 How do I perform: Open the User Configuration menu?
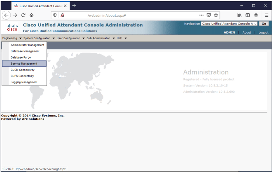point(68,38)
